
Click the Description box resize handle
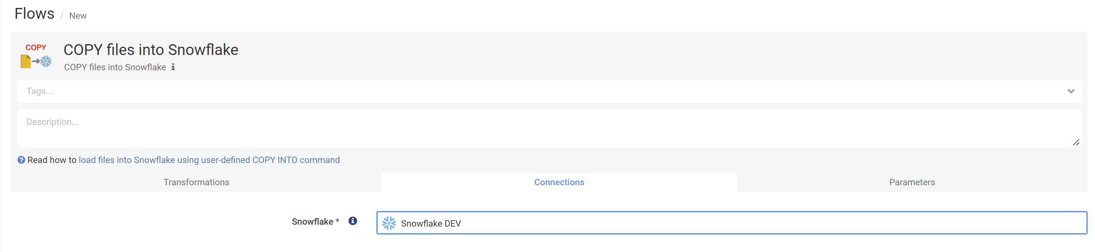pos(1076,142)
